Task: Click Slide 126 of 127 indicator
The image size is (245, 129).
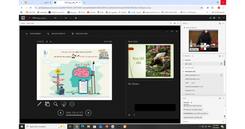Action: [74, 113]
